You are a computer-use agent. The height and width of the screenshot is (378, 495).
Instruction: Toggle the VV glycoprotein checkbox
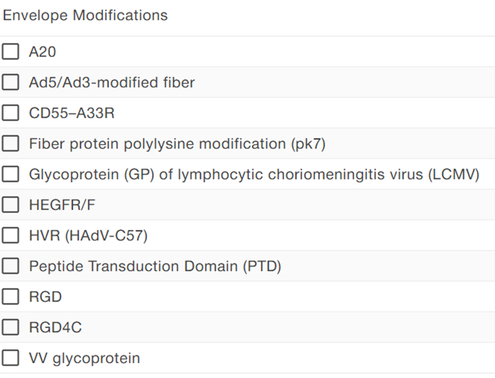pos(10,359)
